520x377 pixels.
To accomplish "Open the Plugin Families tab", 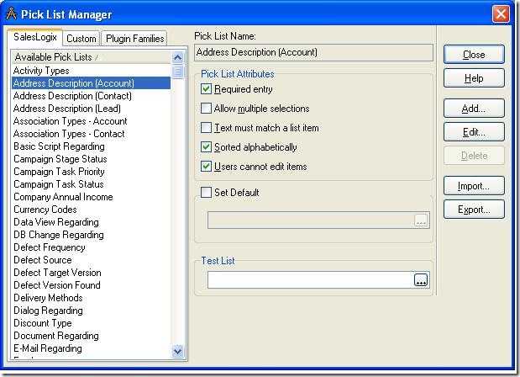I will tap(134, 39).
